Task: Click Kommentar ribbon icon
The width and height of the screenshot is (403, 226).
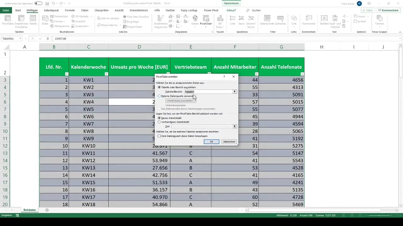Action: [x=309, y=20]
